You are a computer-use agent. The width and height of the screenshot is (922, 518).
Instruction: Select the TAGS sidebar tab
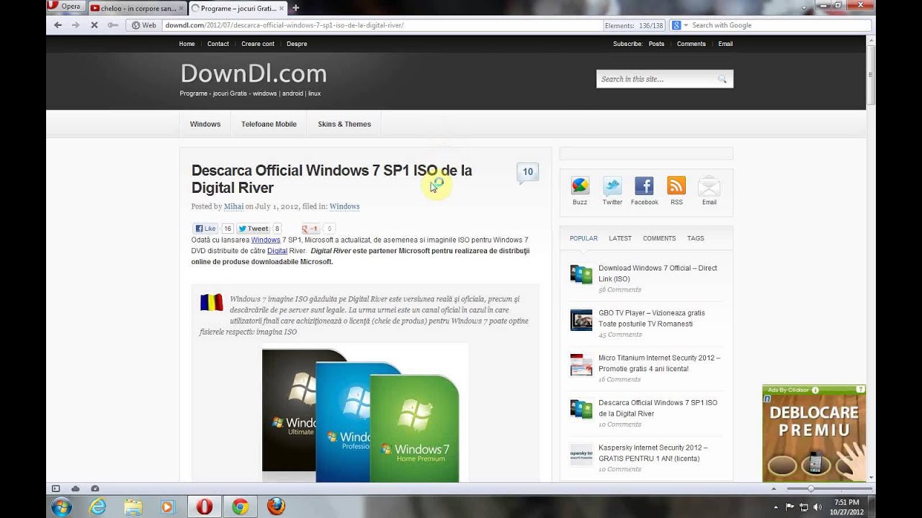pos(696,238)
